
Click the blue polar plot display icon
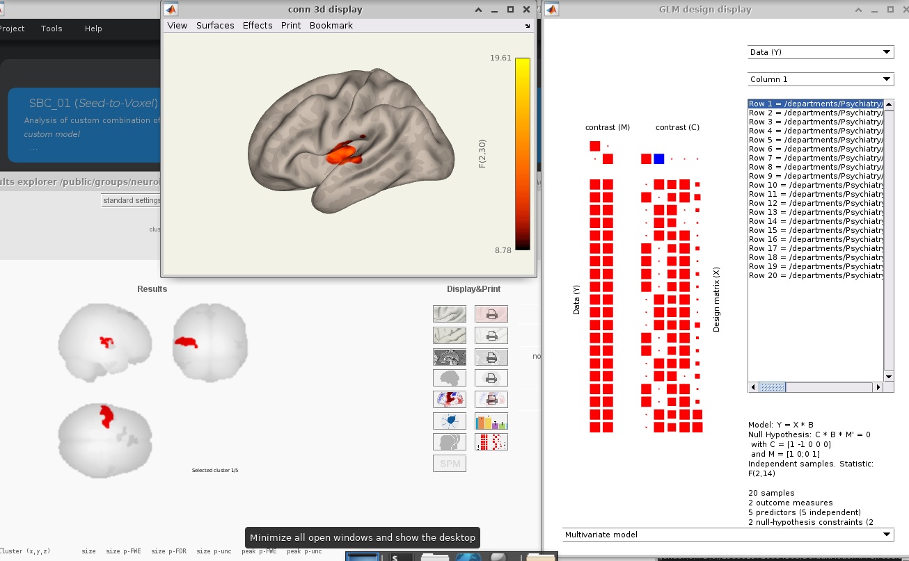click(449, 421)
